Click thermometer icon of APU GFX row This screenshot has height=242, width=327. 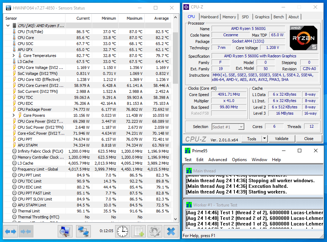(x=14, y=50)
